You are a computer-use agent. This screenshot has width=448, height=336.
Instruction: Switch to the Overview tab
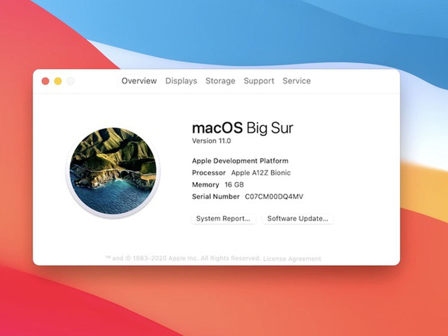pyautogui.click(x=139, y=81)
